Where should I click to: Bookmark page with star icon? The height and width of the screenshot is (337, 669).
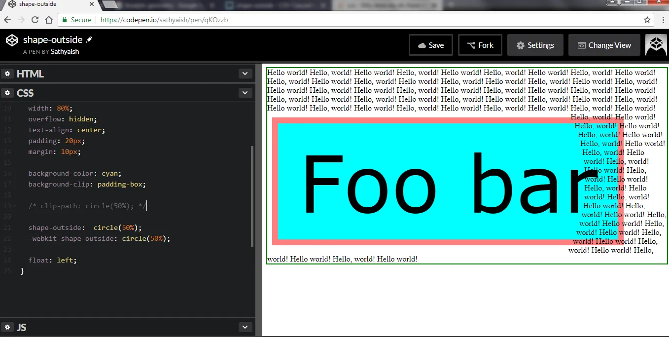coord(647,20)
